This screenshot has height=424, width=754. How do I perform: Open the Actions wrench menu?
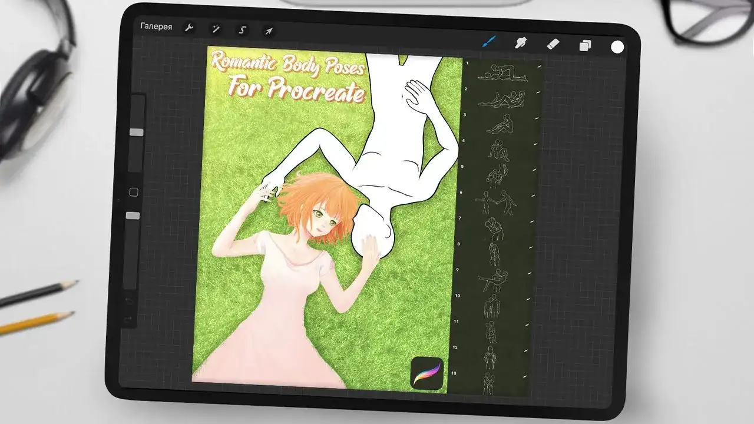[x=188, y=28]
